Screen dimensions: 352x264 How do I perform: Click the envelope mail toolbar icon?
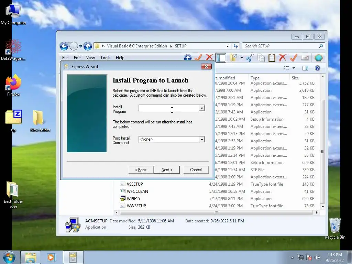click(305, 58)
